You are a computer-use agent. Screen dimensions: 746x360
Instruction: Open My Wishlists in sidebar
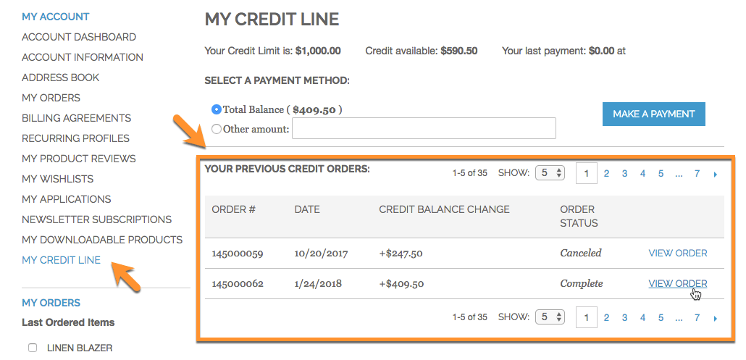click(x=57, y=179)
